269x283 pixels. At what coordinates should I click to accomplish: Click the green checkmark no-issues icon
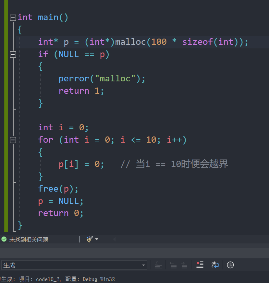(x=4, y=239)
